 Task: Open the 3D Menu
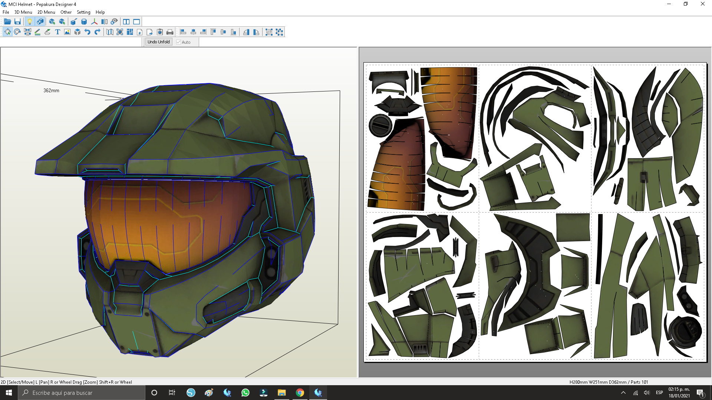(x=23, y=12)
